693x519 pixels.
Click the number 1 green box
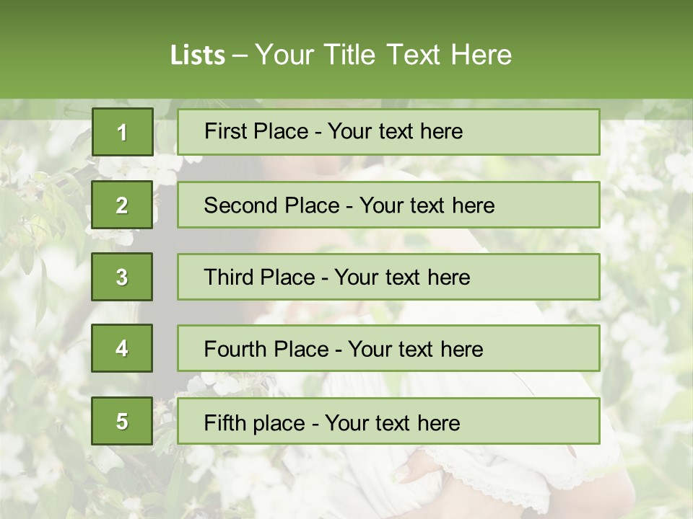(123, 132)
